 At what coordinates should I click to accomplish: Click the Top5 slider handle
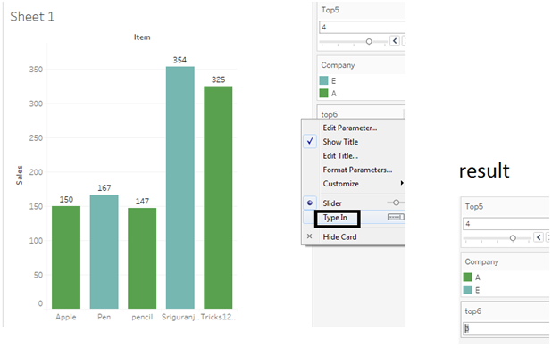(369, 41)
